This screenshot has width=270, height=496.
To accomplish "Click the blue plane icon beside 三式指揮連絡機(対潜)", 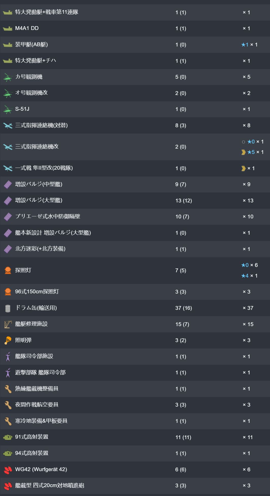I will (8, 125).
